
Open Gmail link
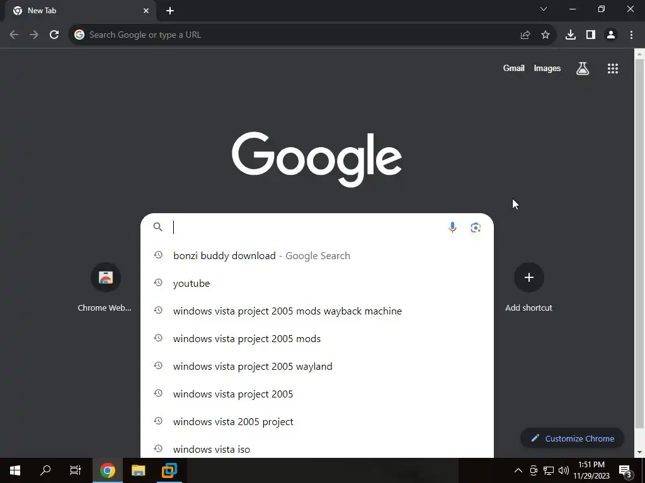click(x=514, y=68)
